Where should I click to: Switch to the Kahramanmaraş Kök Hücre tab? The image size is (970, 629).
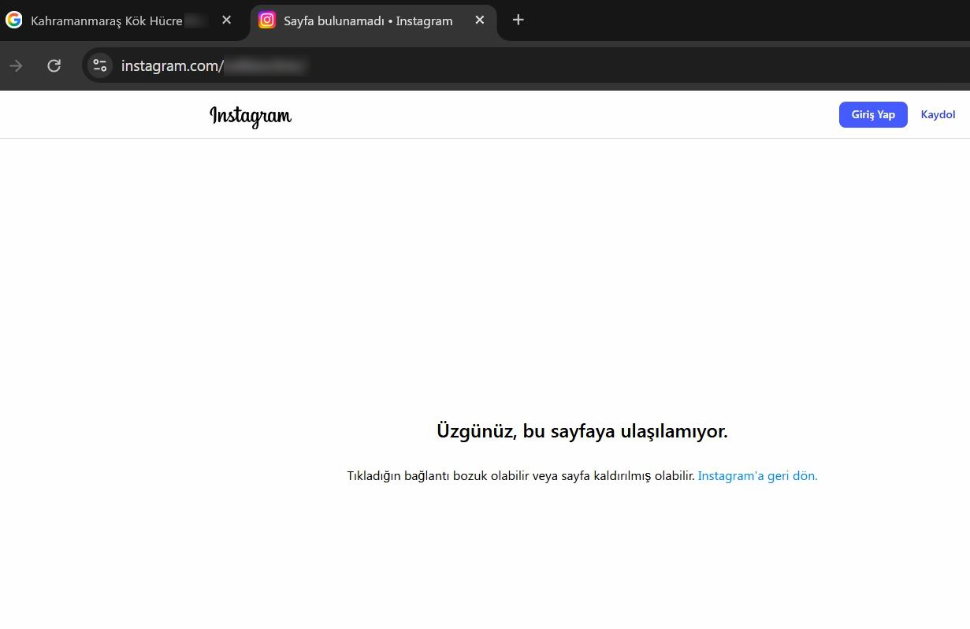coord(106,21)
